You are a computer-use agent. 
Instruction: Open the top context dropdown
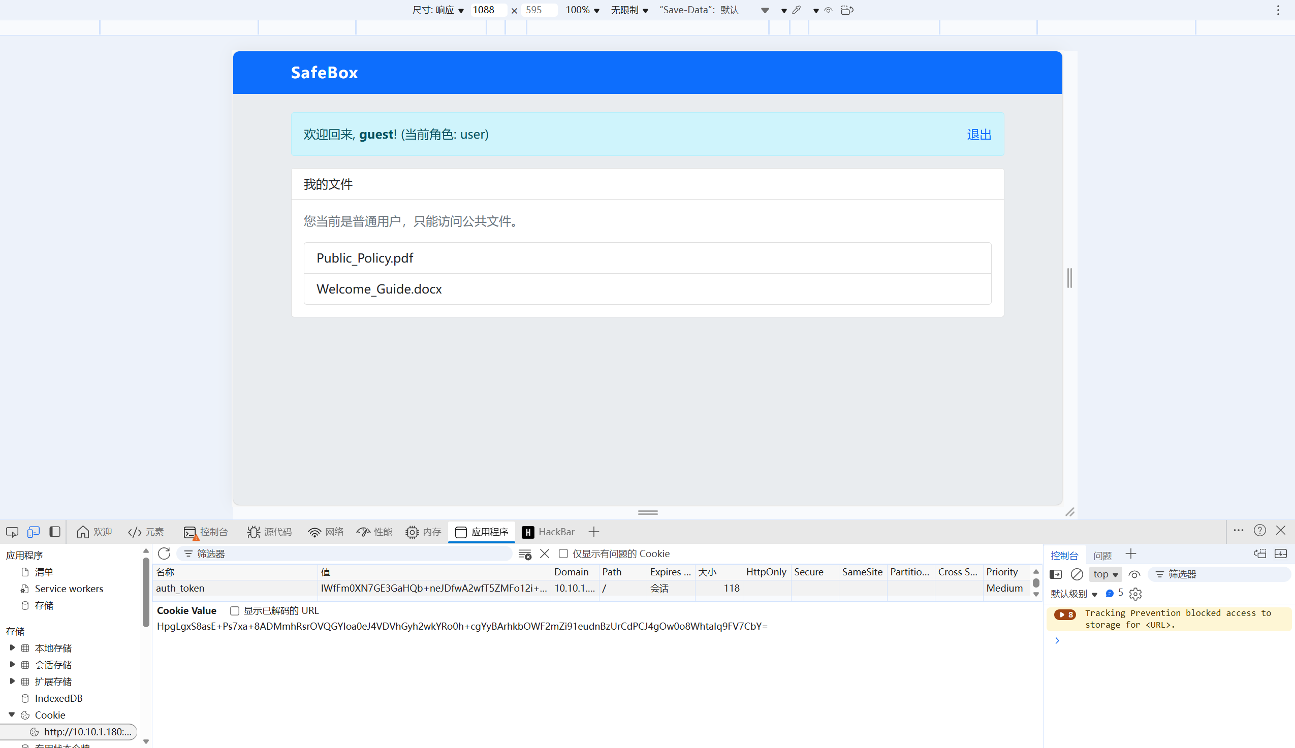click(x=1106, y=574)
